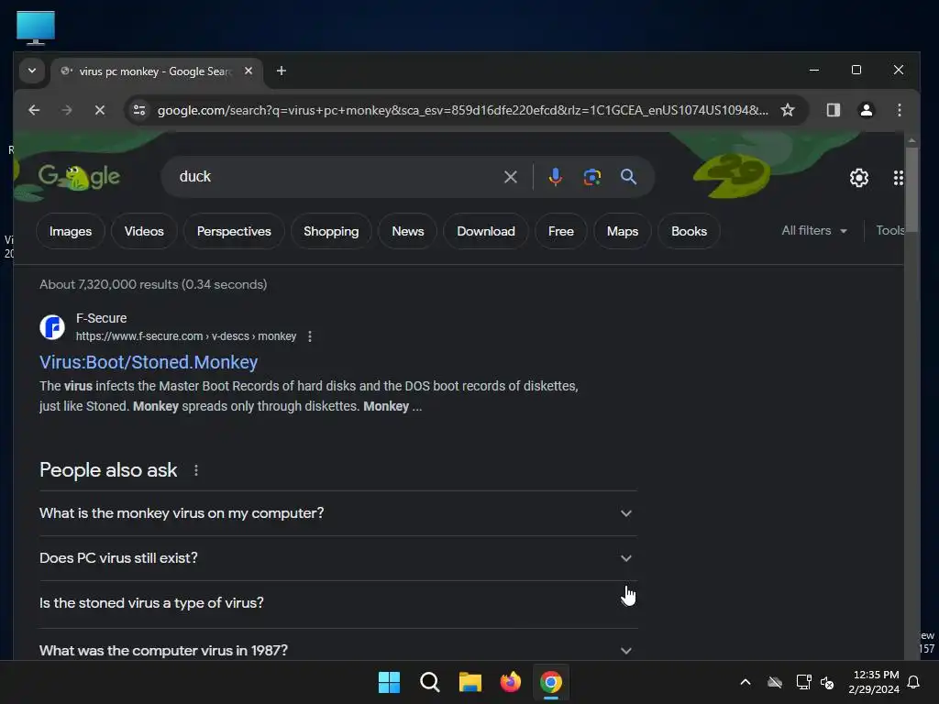Select the Videos filter

[144, 231]
